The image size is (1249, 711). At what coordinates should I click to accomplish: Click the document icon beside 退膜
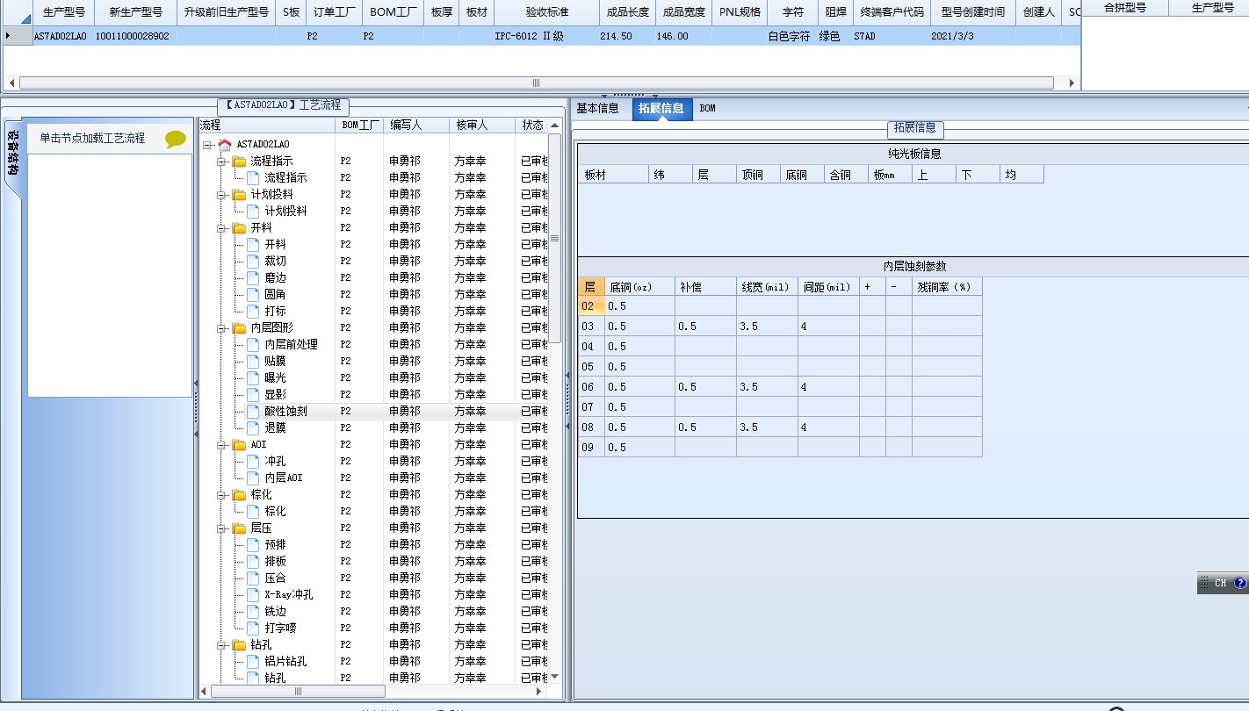pos(253,427)
